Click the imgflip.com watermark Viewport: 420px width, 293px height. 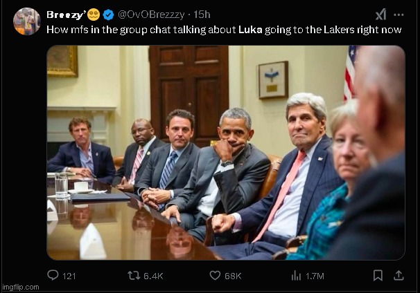[x=19, y=287]
